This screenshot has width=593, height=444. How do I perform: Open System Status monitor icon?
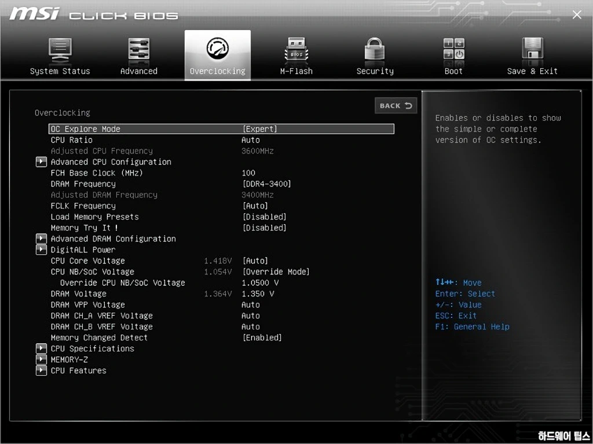click(x=60, y=50)
